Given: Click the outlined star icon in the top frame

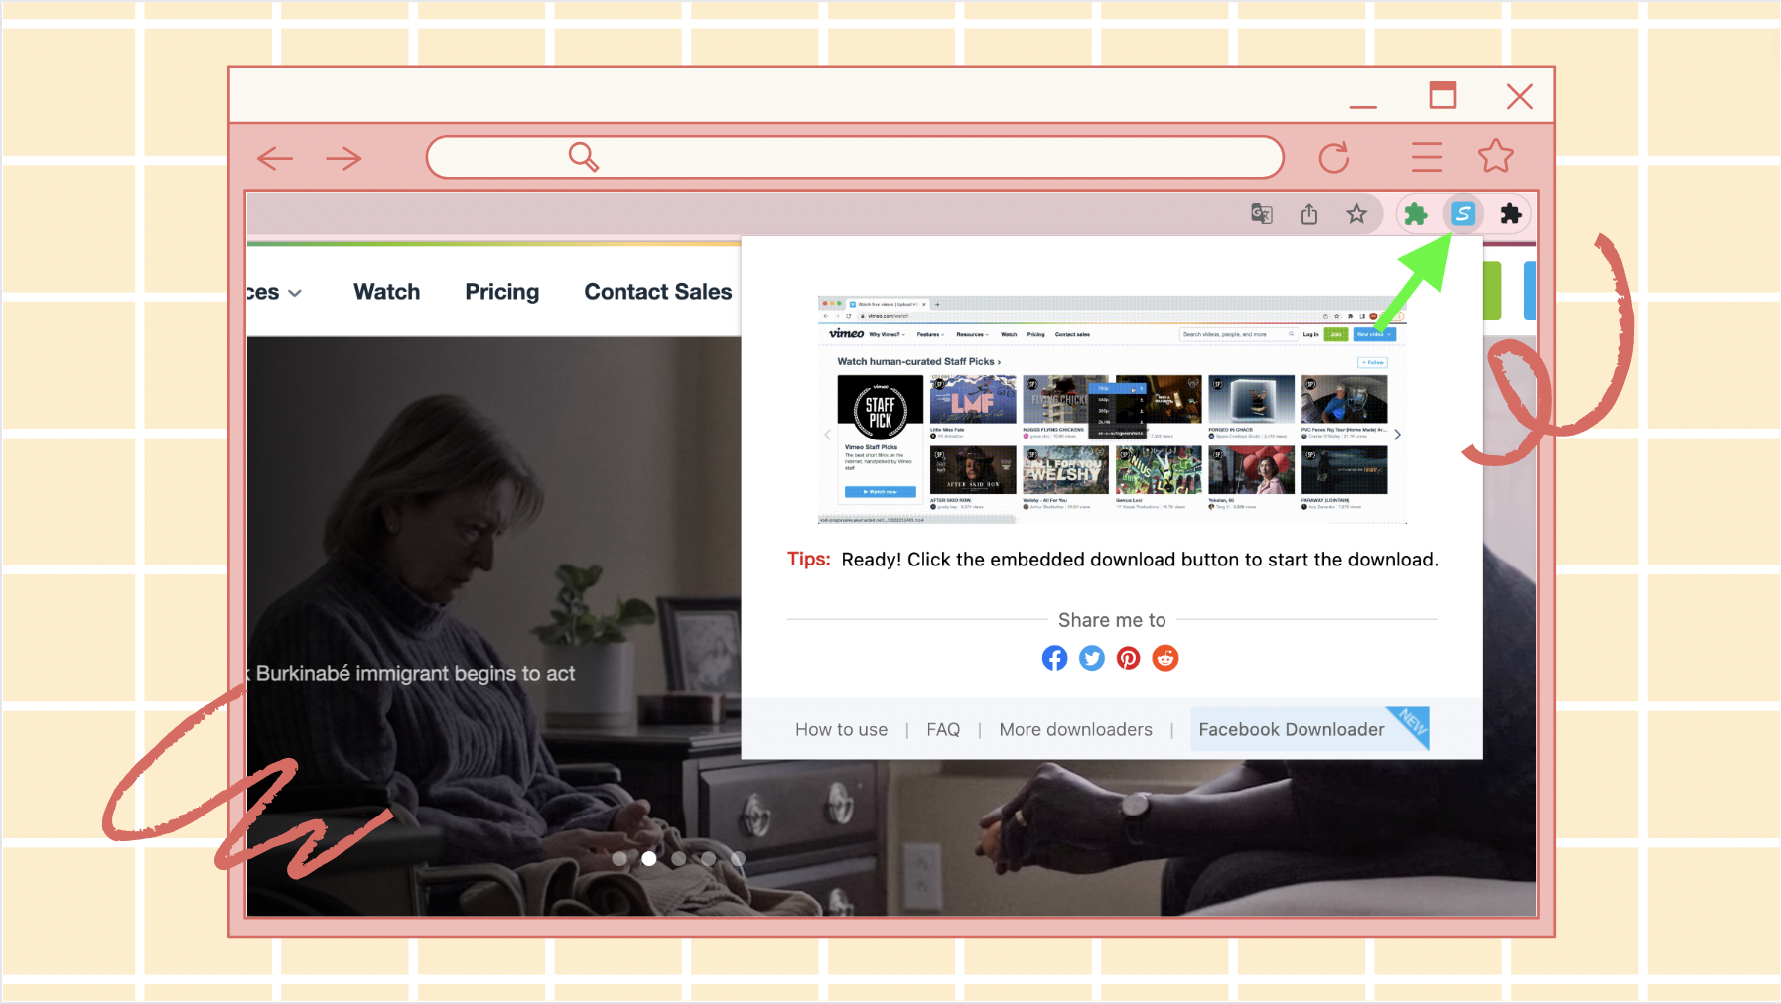Looking at the screenshot, I should pyautogui.click(x=1495, y=156).
